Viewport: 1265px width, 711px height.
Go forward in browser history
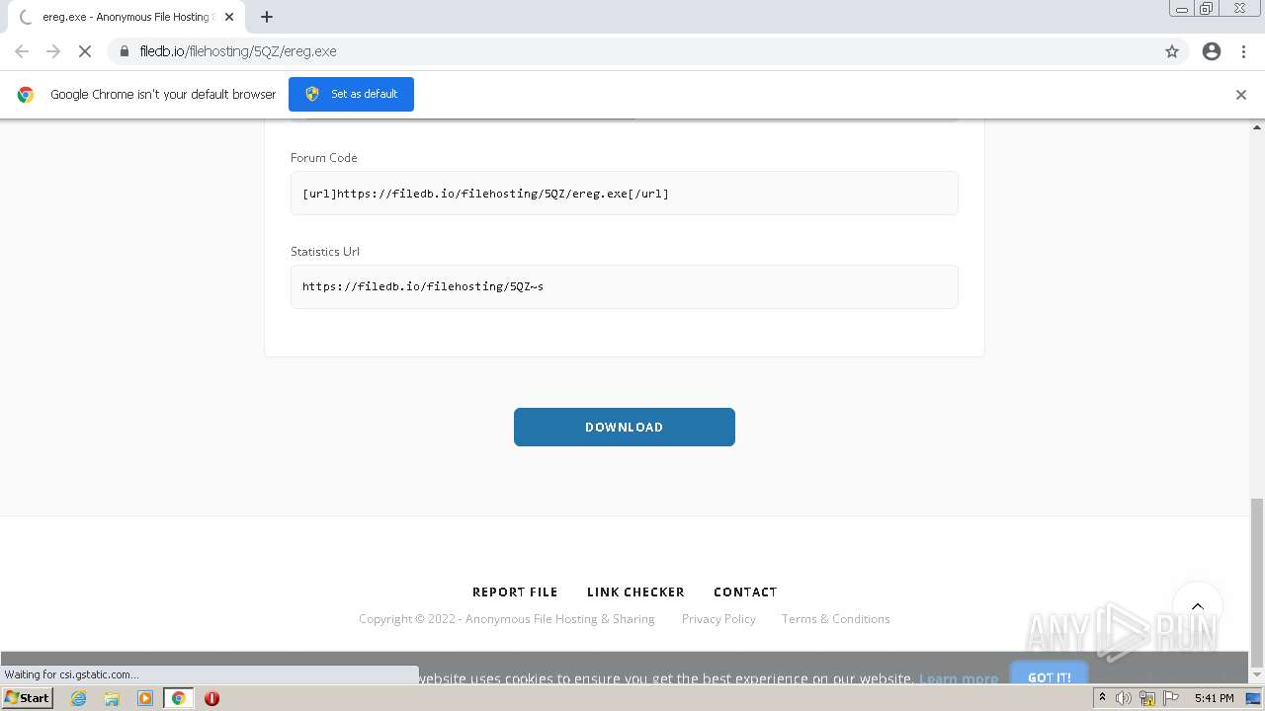point(53,51)
